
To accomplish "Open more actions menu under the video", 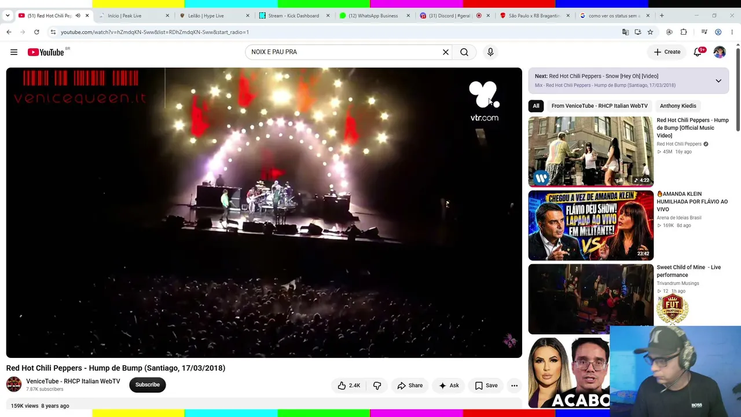I will (514, 386).
